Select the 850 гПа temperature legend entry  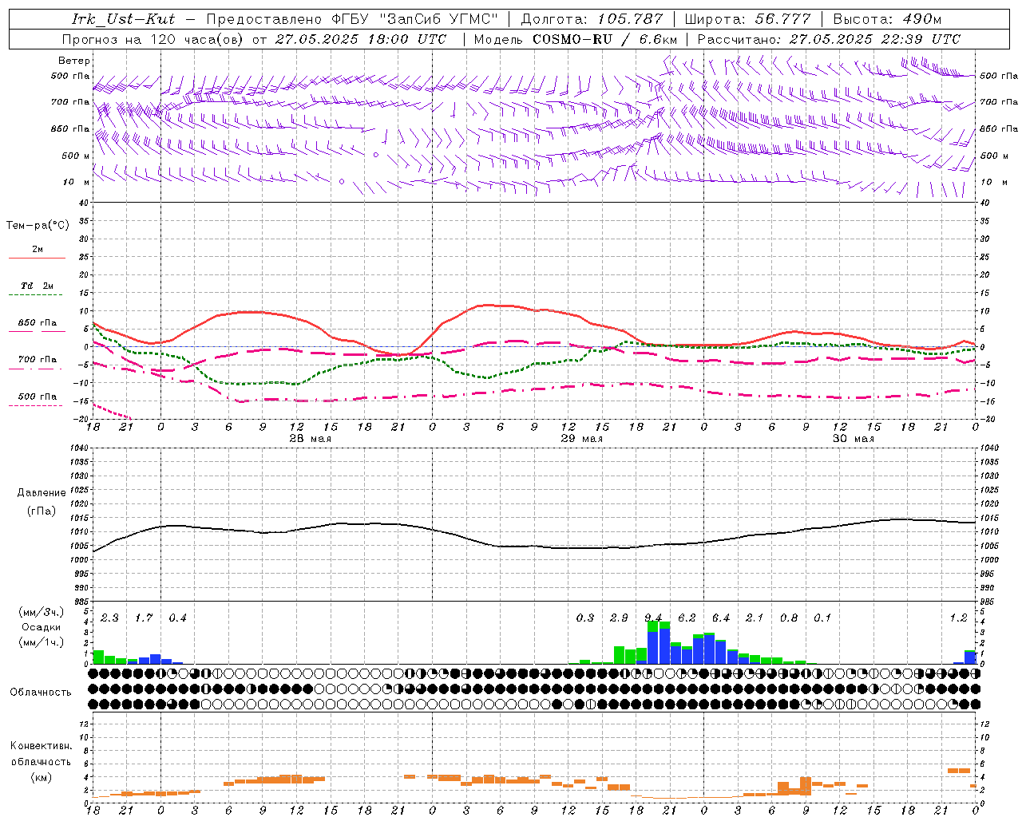tap(38, 326)
